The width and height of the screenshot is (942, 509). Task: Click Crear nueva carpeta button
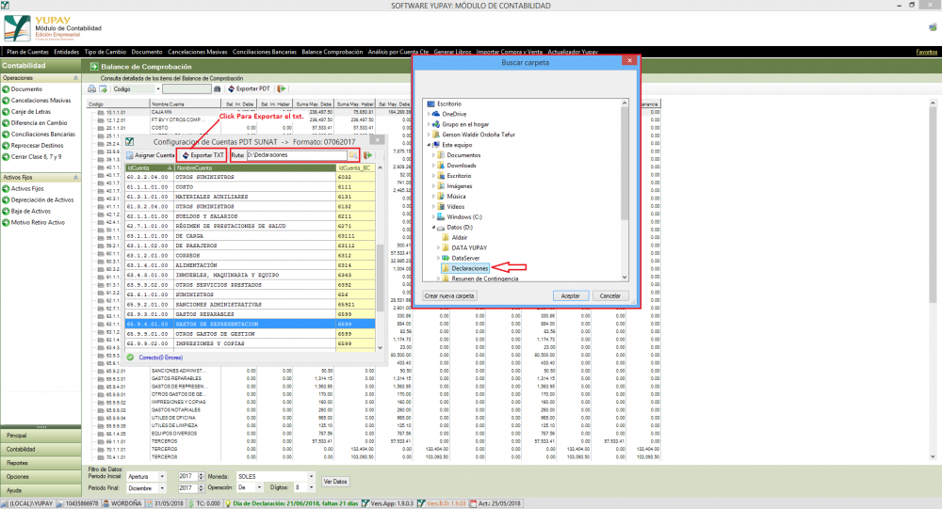449,296
